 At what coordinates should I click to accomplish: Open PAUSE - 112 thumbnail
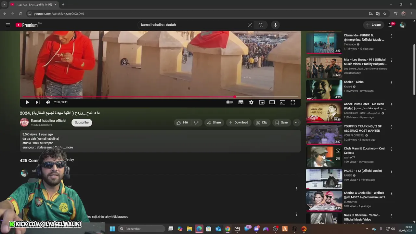coord(324,178)
